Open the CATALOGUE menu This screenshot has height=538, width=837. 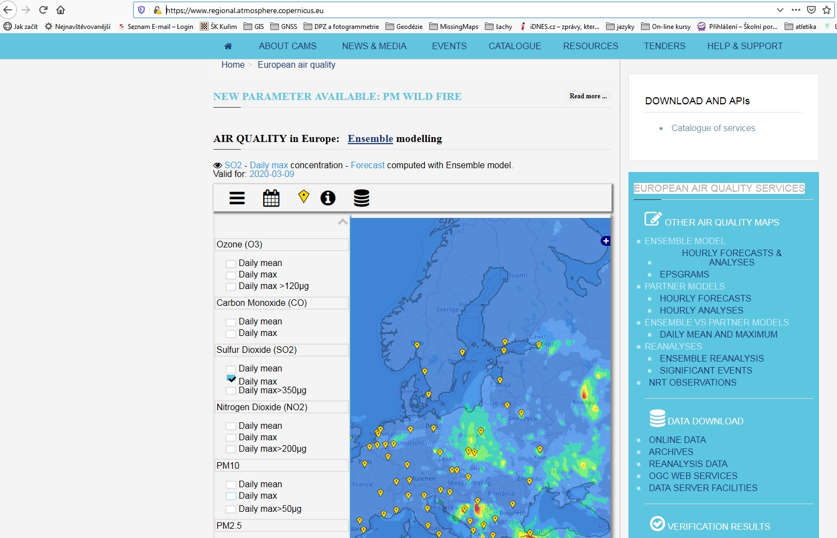(515, 46)
